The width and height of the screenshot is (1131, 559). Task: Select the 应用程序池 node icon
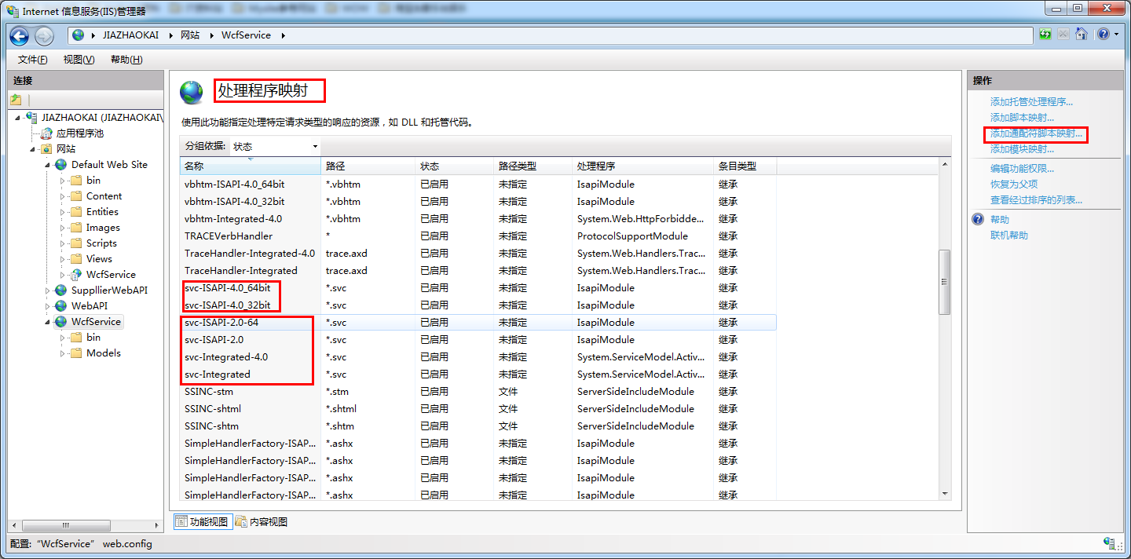coord(46,133)
